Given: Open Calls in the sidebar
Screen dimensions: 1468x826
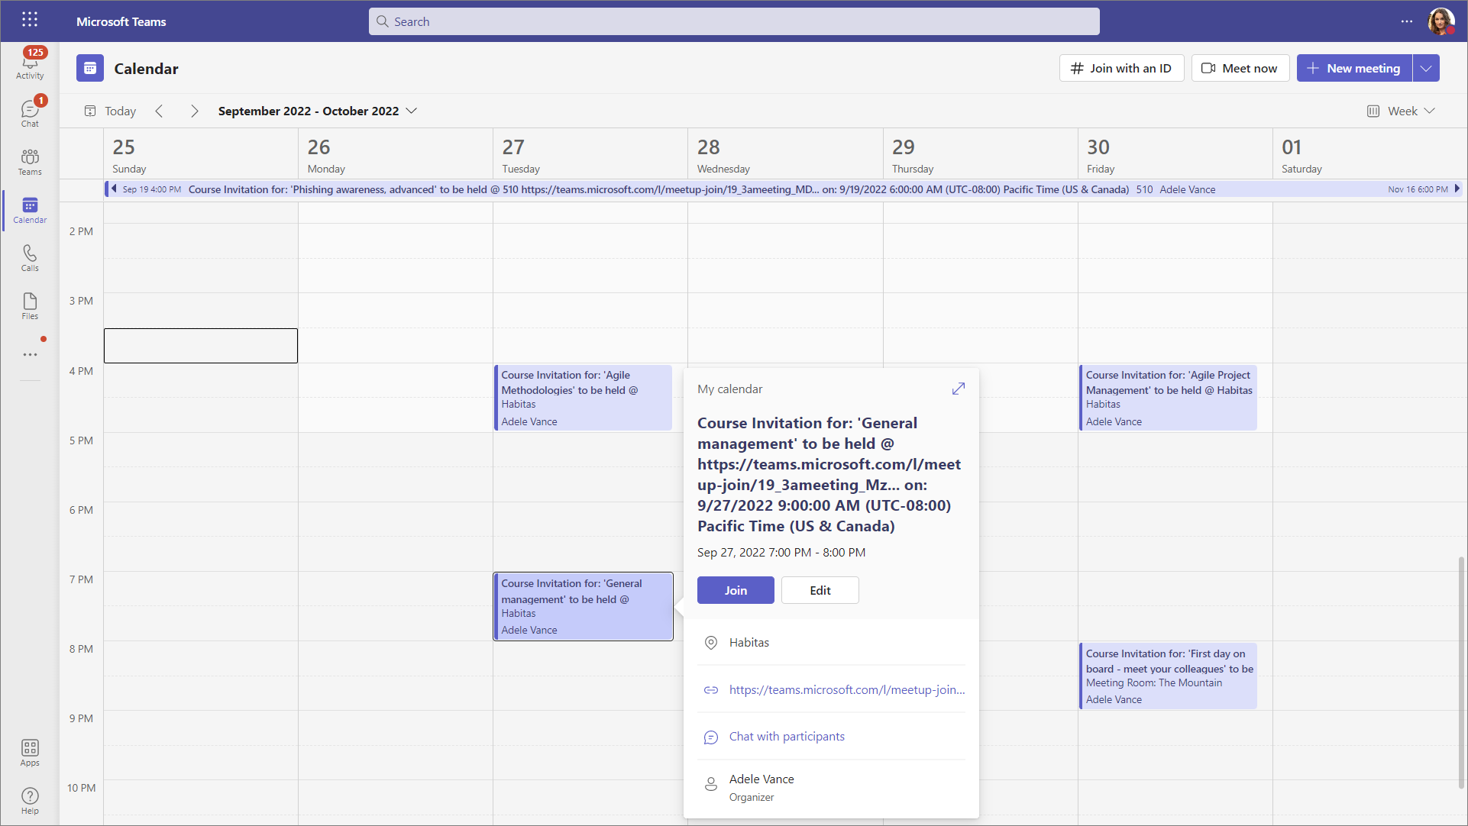Looking at the screenshot, I should tap(30, 257).
